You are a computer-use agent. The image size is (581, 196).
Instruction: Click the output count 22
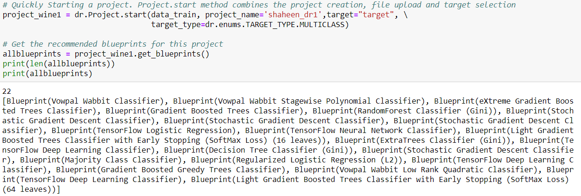point(7,91)
